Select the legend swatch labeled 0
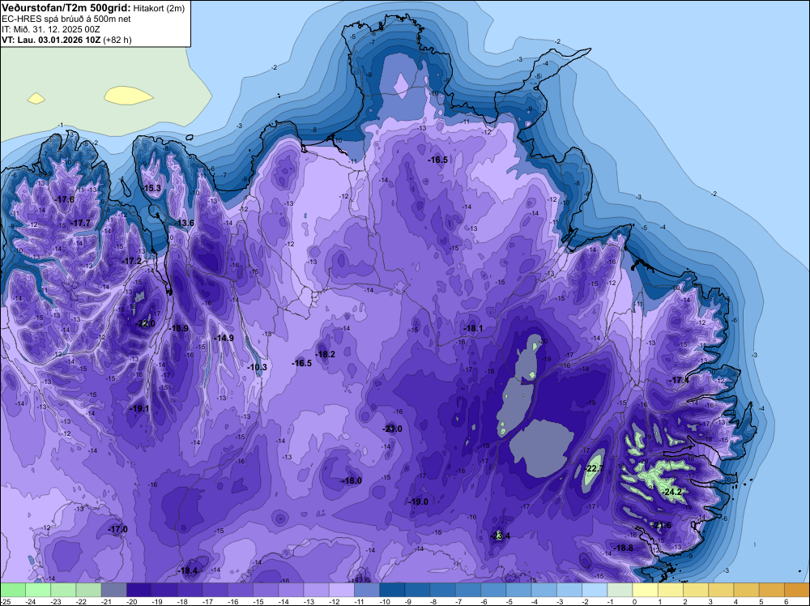 646,590
